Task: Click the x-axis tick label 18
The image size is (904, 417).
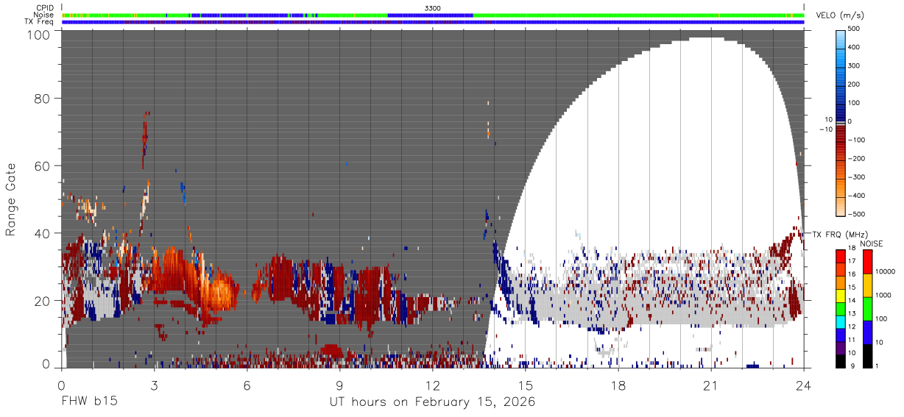Action: (618, 385)
